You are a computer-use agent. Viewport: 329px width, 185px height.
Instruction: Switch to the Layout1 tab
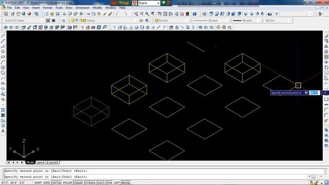(x=41, y=162)
